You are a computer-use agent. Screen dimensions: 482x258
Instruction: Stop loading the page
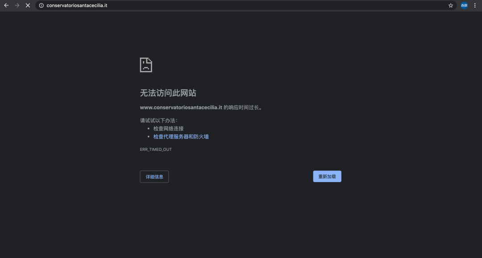[x=28, y=5]
